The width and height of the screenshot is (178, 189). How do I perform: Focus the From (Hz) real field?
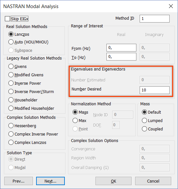coord(121,48)
